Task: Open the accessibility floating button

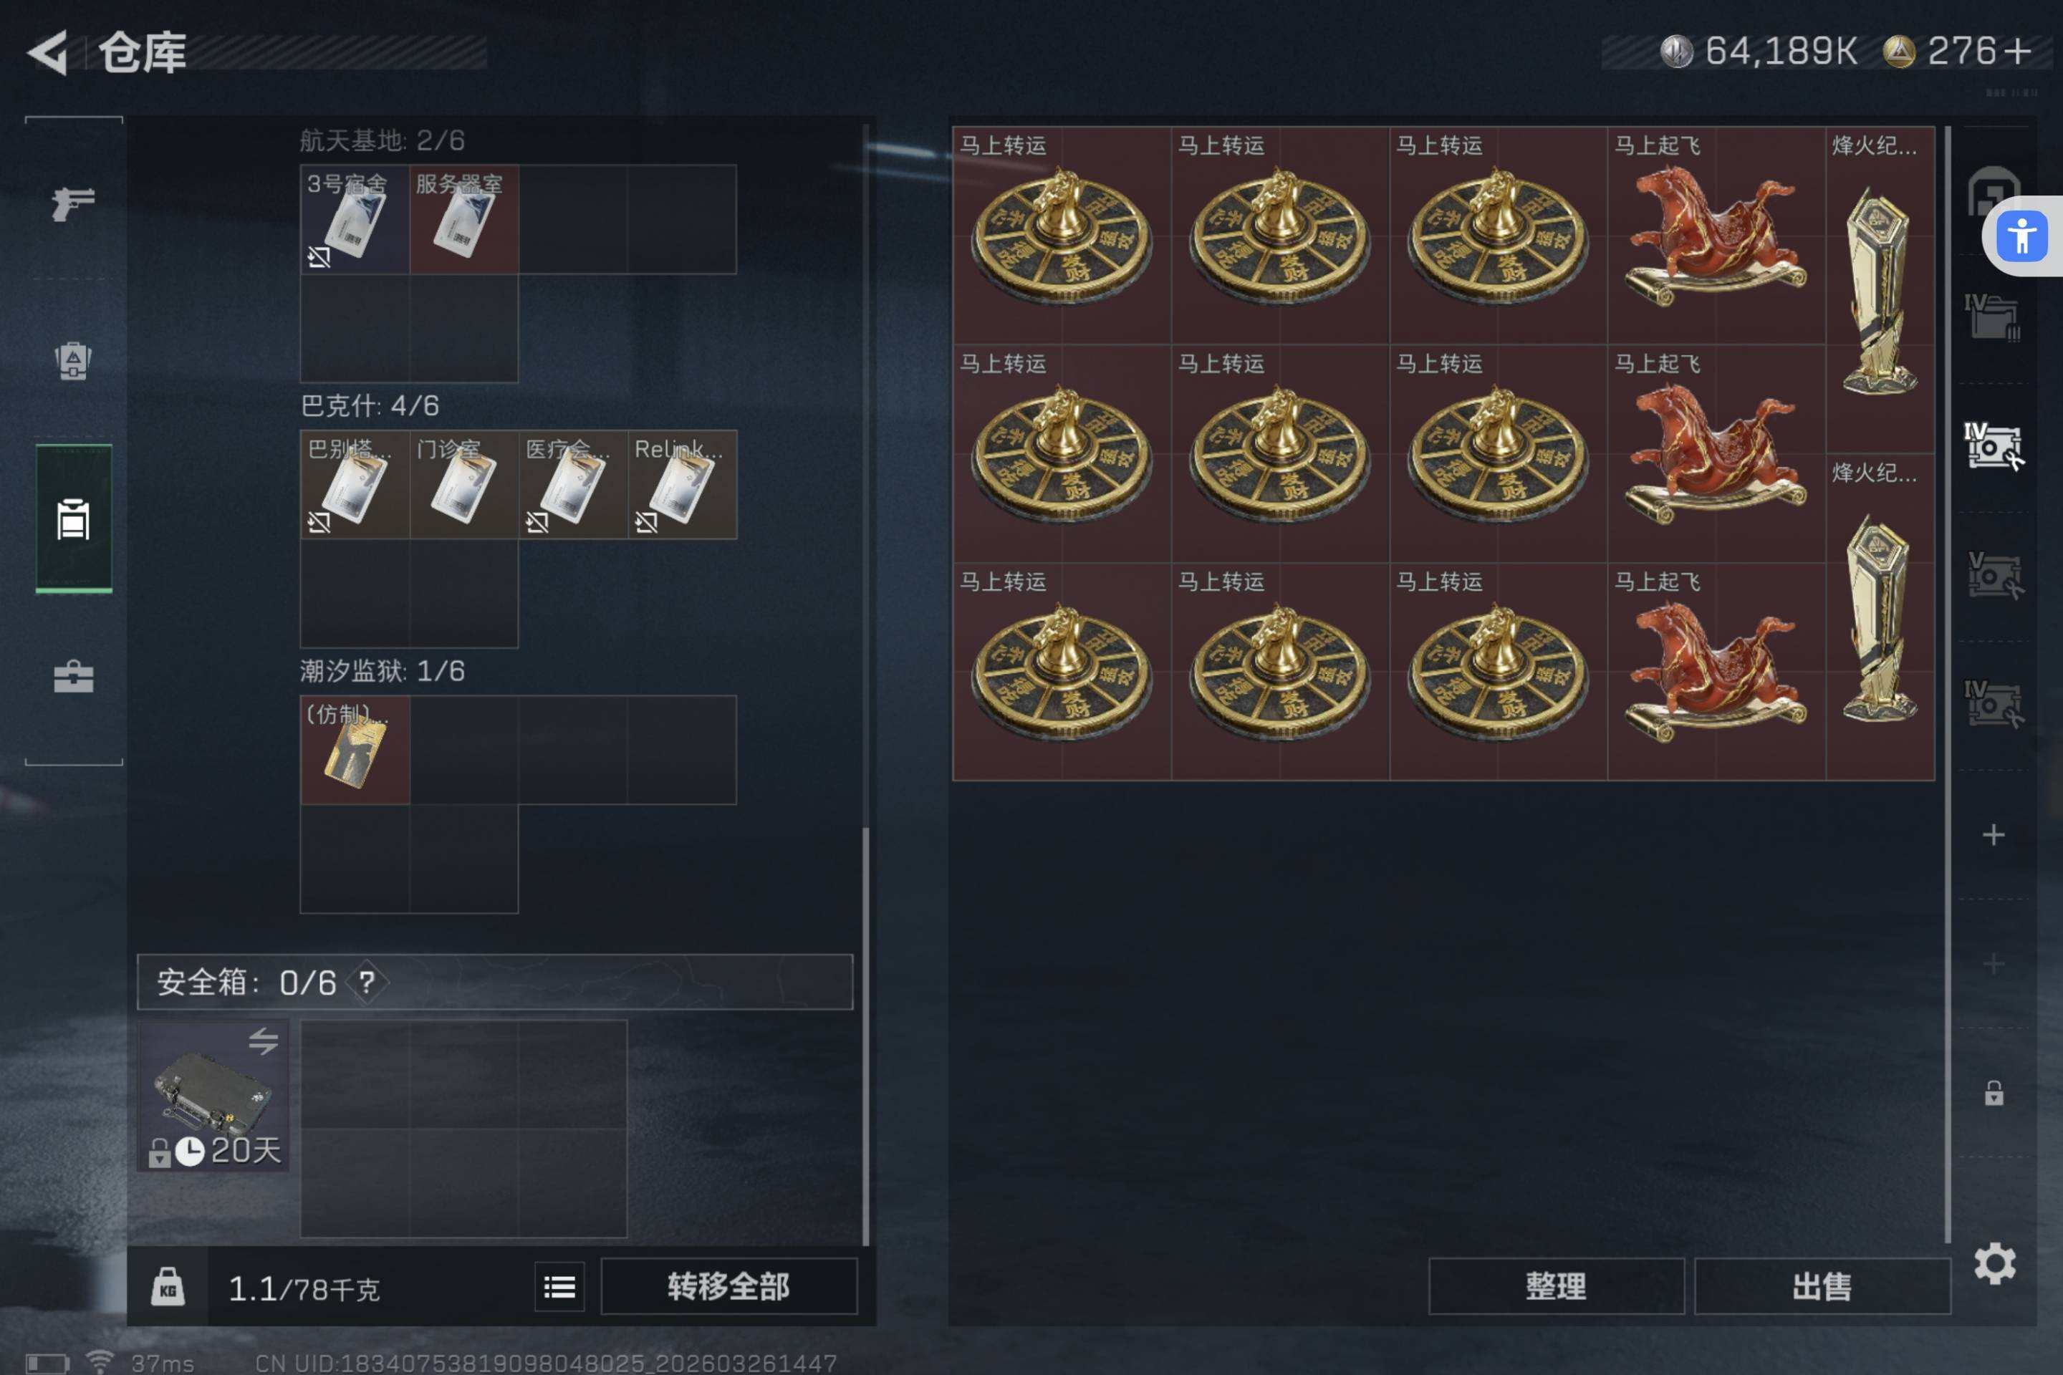Action: click(x=2021, y=236)
